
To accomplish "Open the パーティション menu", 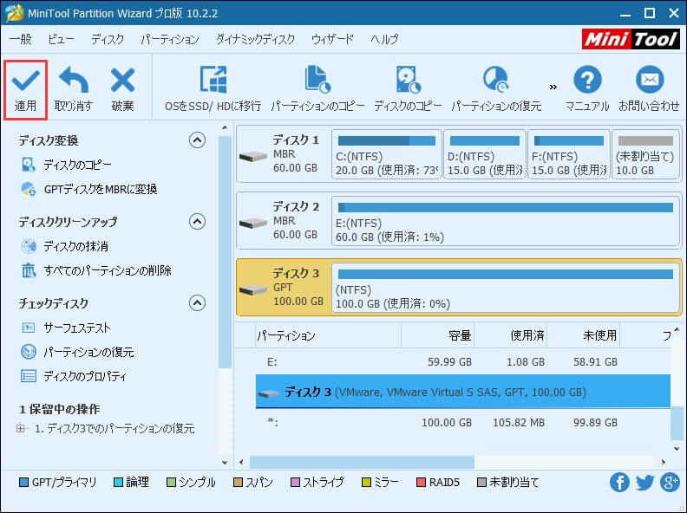I will pyautogui.click(x=170, y=39).
